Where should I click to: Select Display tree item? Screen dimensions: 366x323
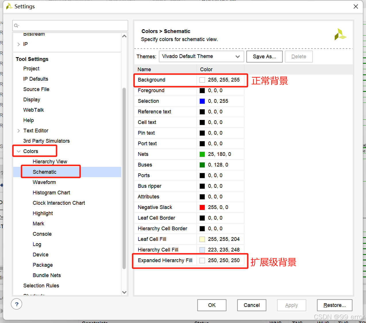[x=32, y=100]
